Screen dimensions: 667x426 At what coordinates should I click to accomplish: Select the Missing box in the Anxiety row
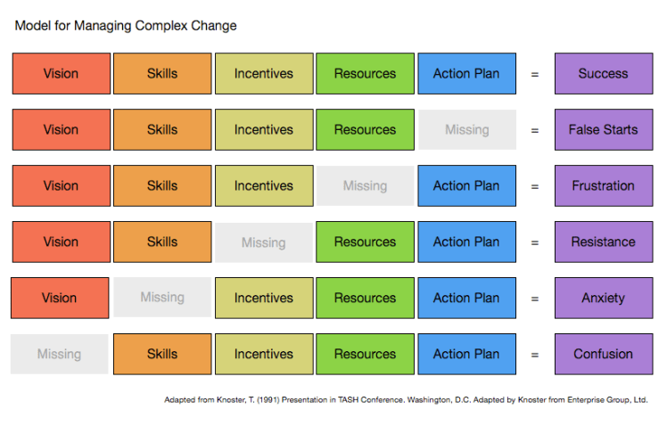162,298
